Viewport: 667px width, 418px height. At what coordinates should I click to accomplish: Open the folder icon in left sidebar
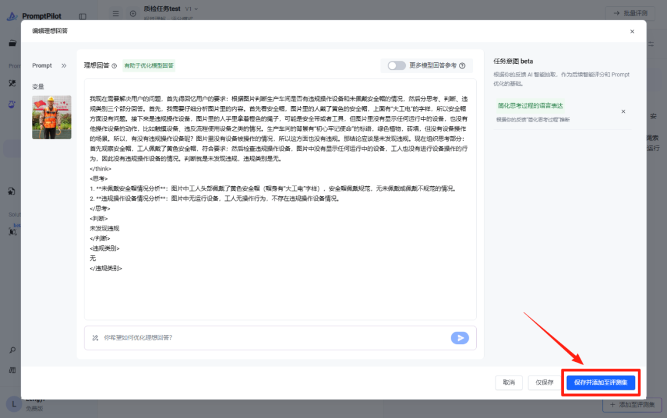click(x=12, y=43)
